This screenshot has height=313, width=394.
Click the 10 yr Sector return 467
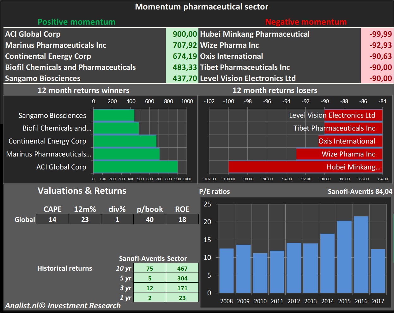[182, 268]
